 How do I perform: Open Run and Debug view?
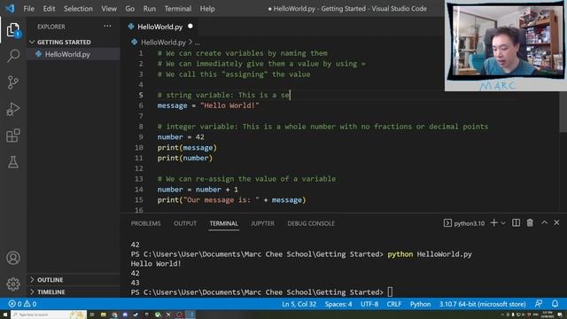pos(13,109)
